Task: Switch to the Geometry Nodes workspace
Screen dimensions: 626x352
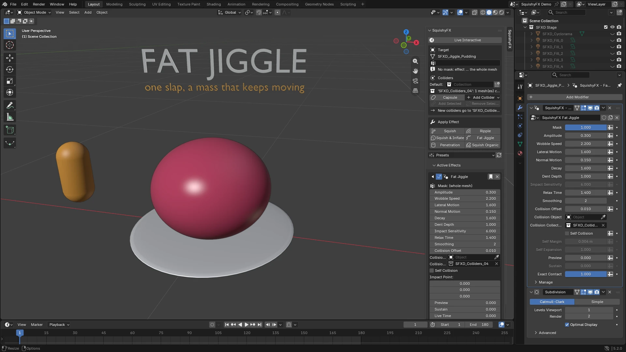Action: coord(319,4)
